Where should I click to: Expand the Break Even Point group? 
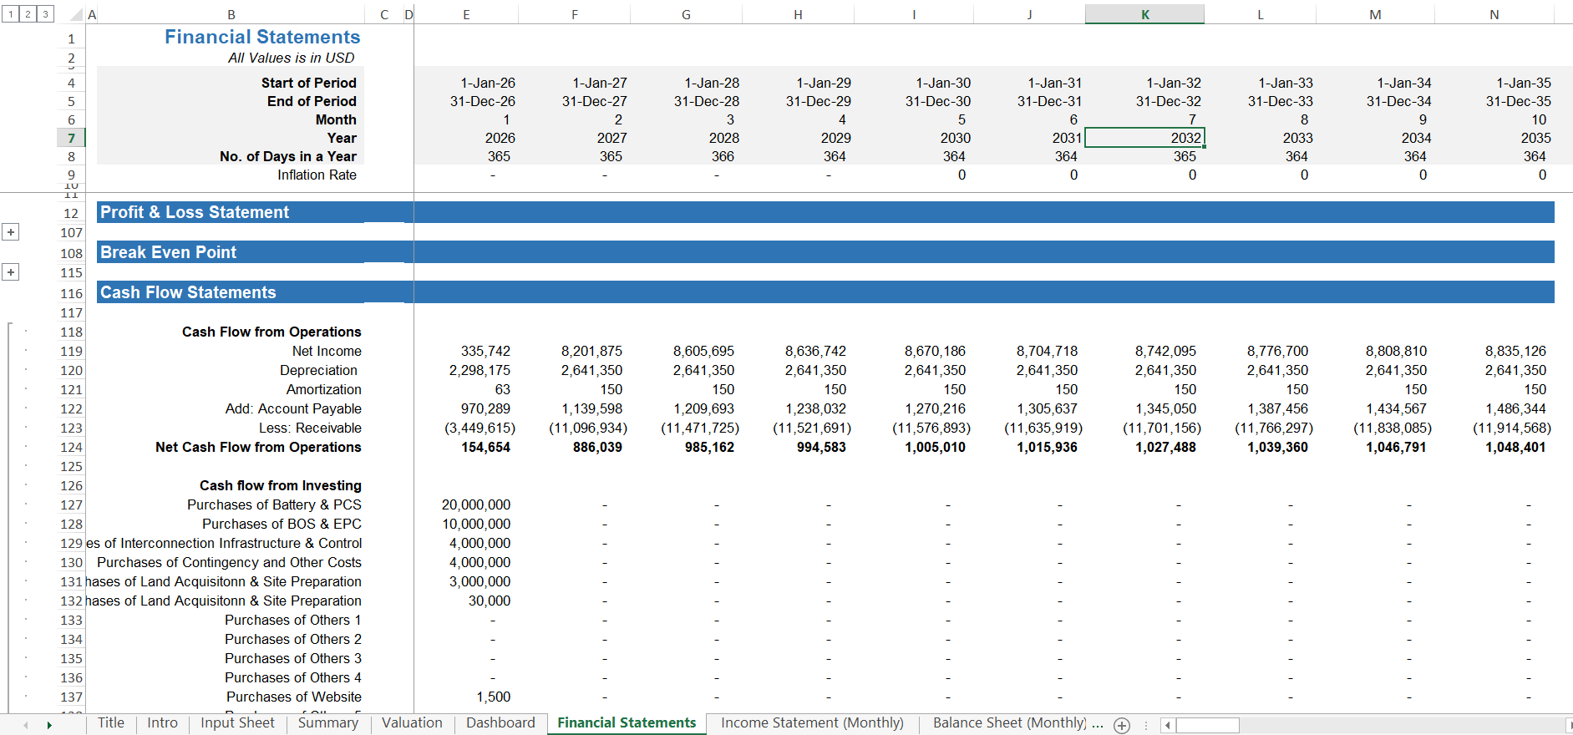pyautogui.click(x=10, y=272)
